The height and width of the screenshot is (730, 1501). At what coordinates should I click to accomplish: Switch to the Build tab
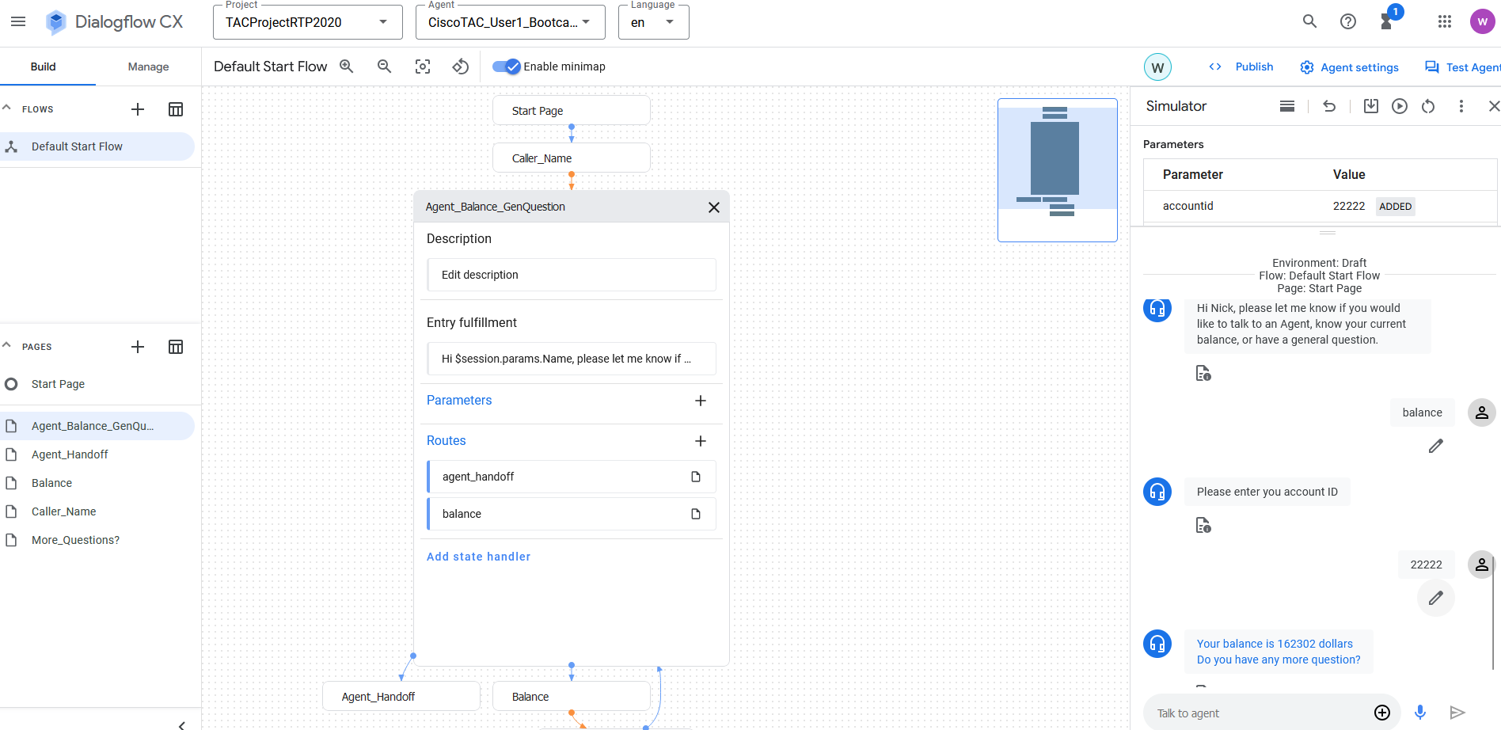click(44, 67)
